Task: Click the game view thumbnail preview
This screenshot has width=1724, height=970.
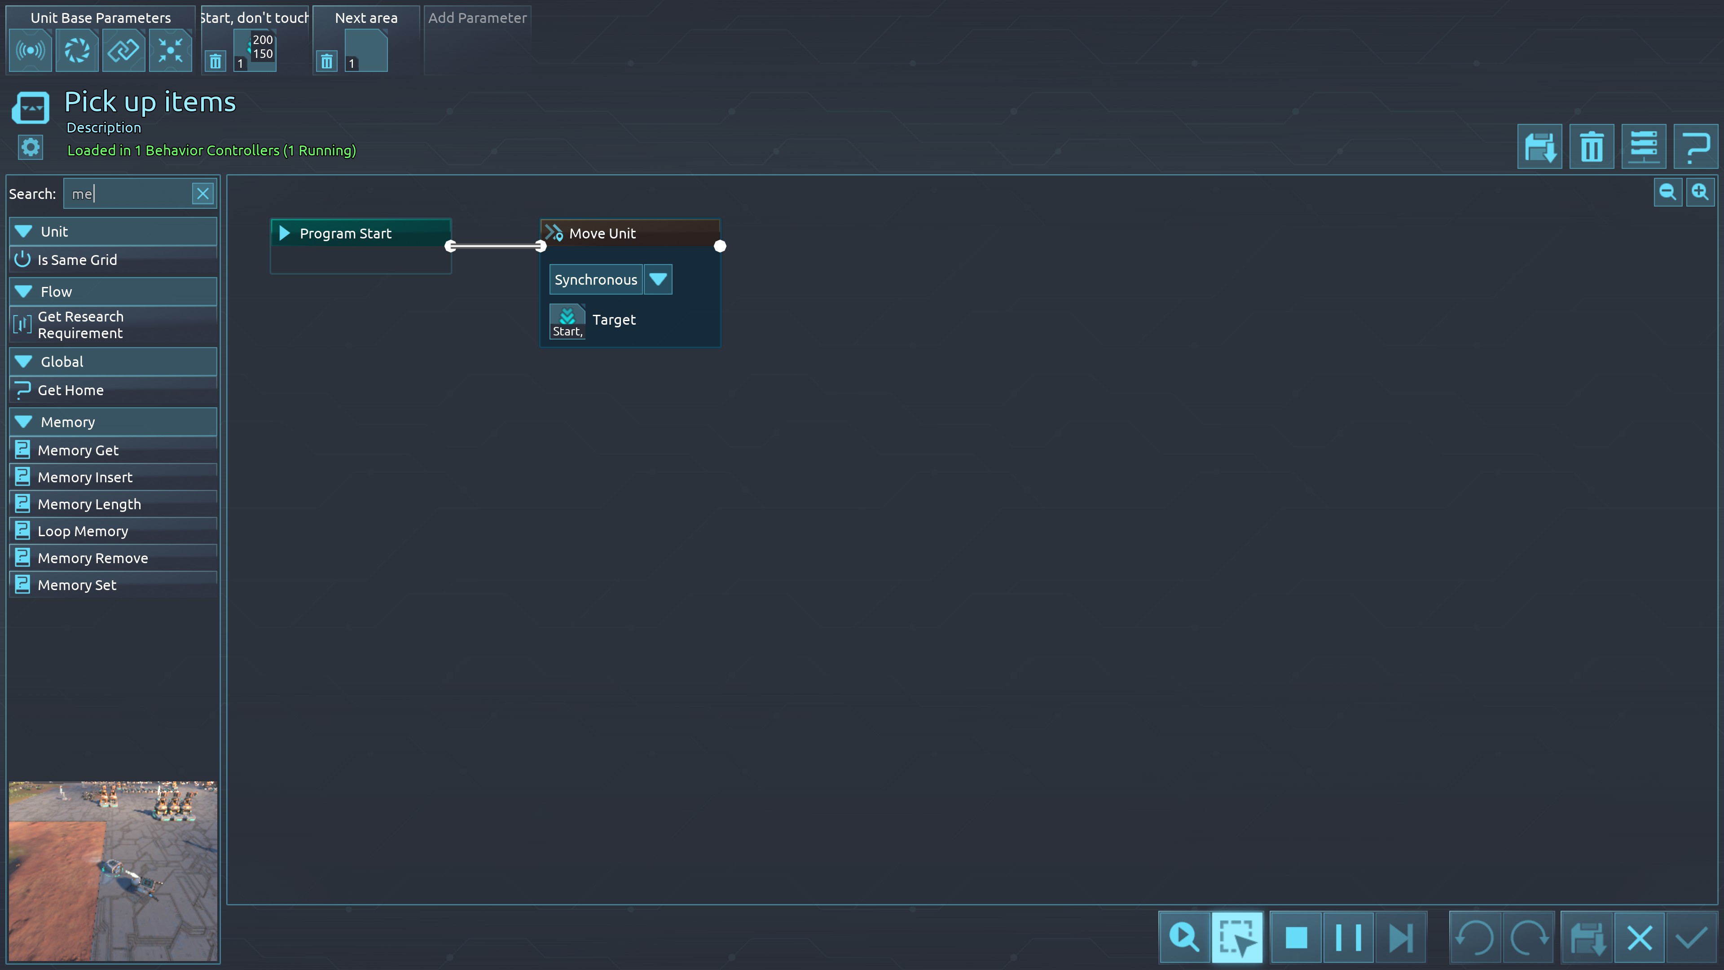Action: [x=112, y=870]
